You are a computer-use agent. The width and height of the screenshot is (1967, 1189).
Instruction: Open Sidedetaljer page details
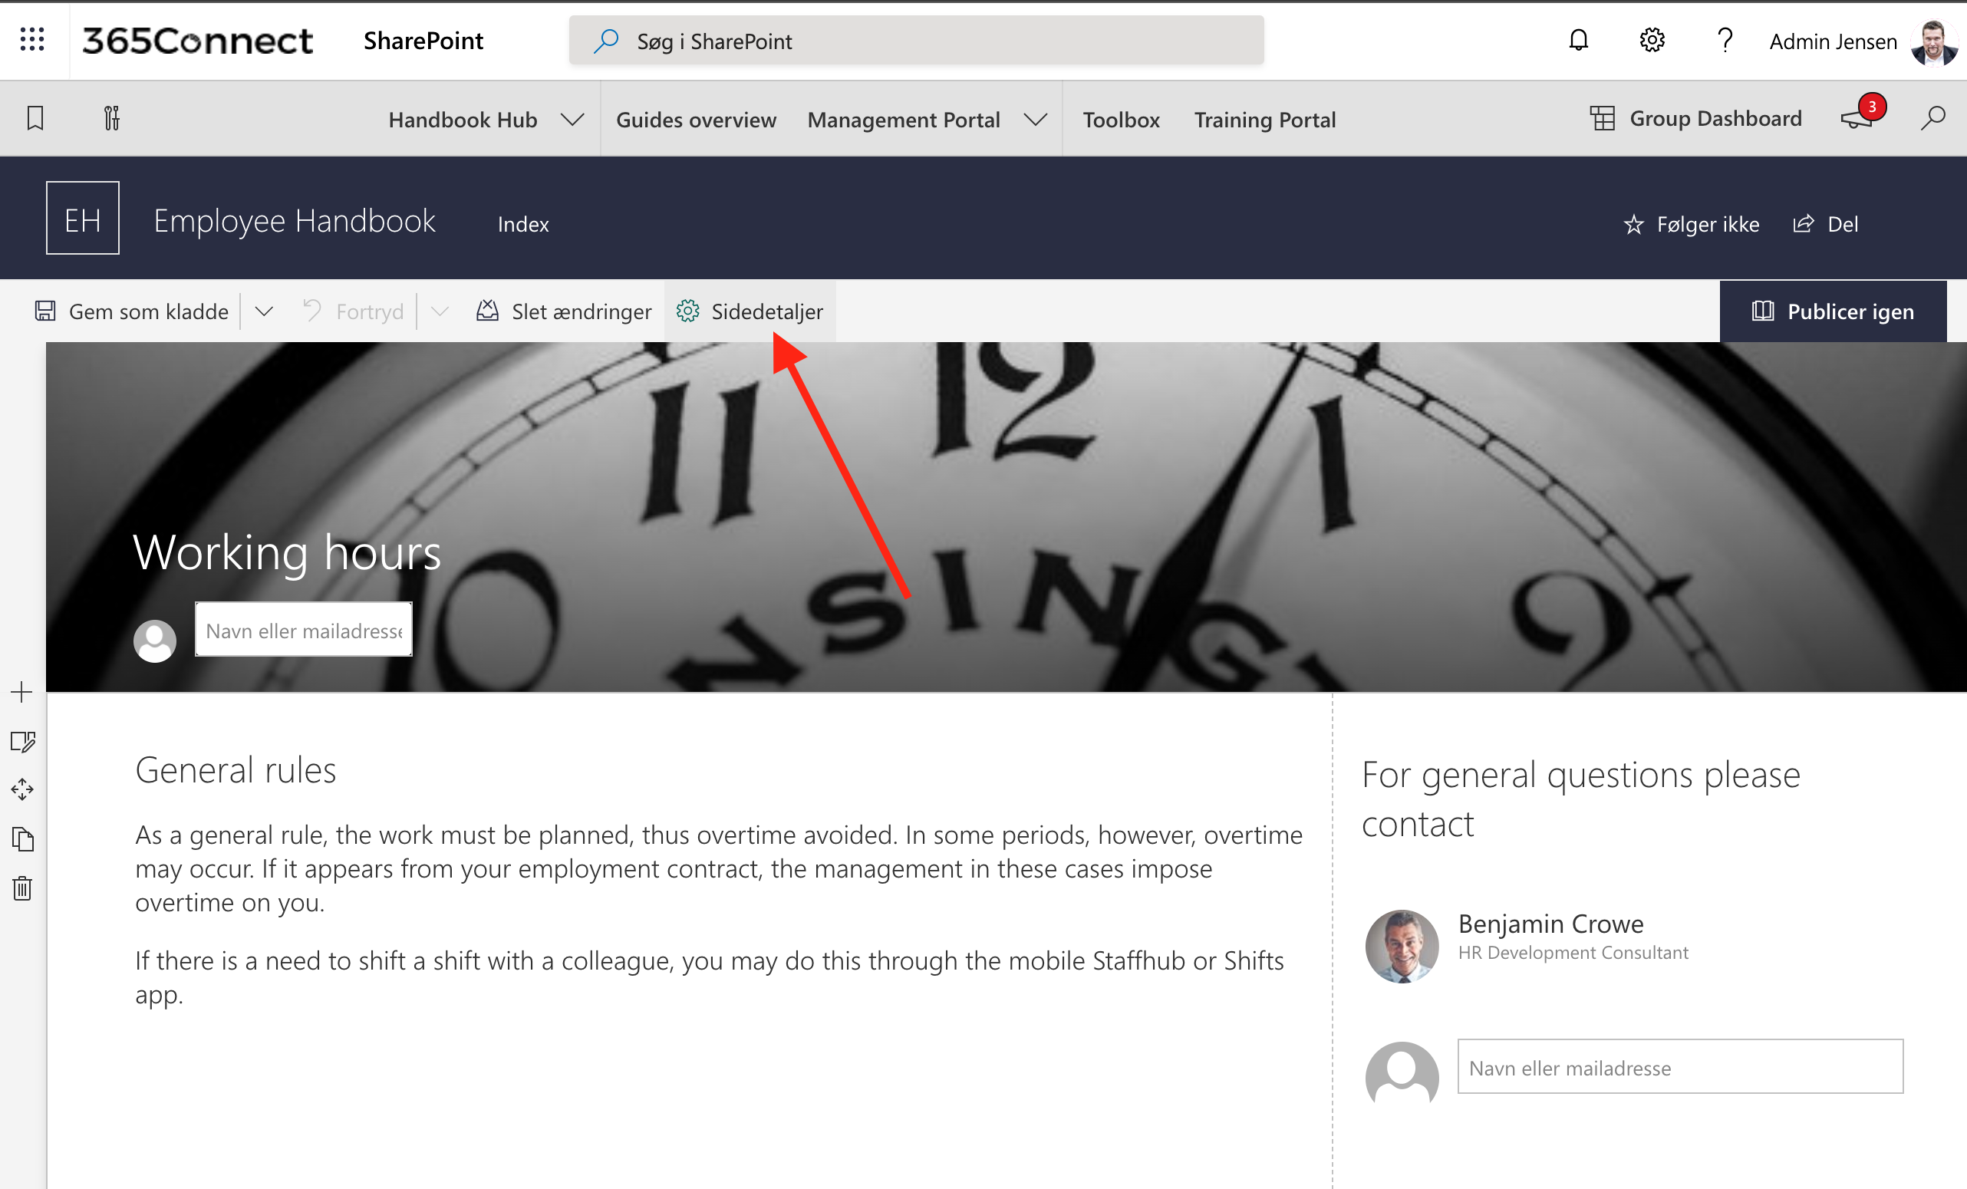click(750, 311)
